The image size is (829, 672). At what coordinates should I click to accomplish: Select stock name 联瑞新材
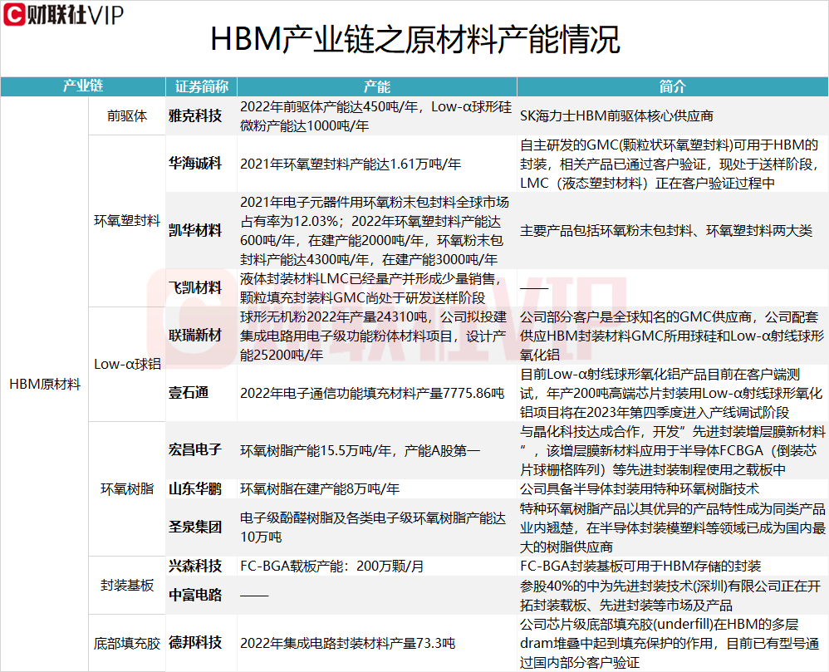[x=195, y=336]
